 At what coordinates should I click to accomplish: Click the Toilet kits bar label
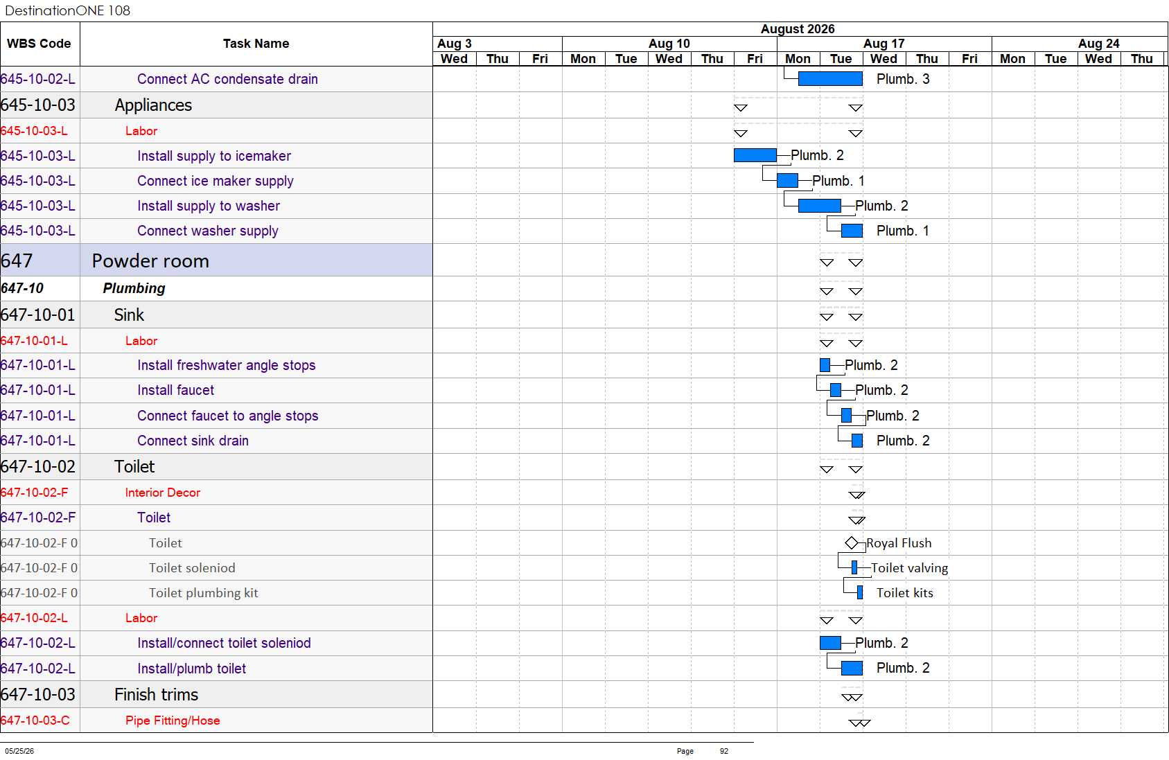(905, 592)
